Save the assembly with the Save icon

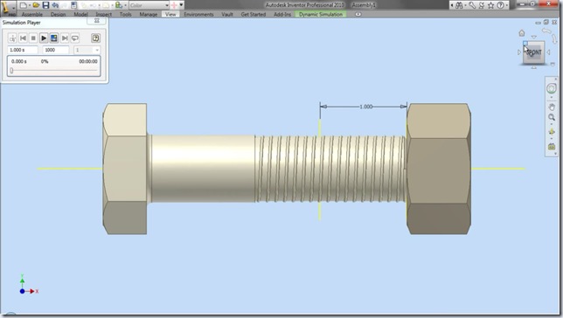[x=45, y=5]
